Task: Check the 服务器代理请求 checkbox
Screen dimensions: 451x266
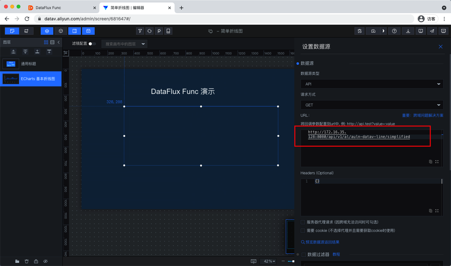Action: [303, 222]
